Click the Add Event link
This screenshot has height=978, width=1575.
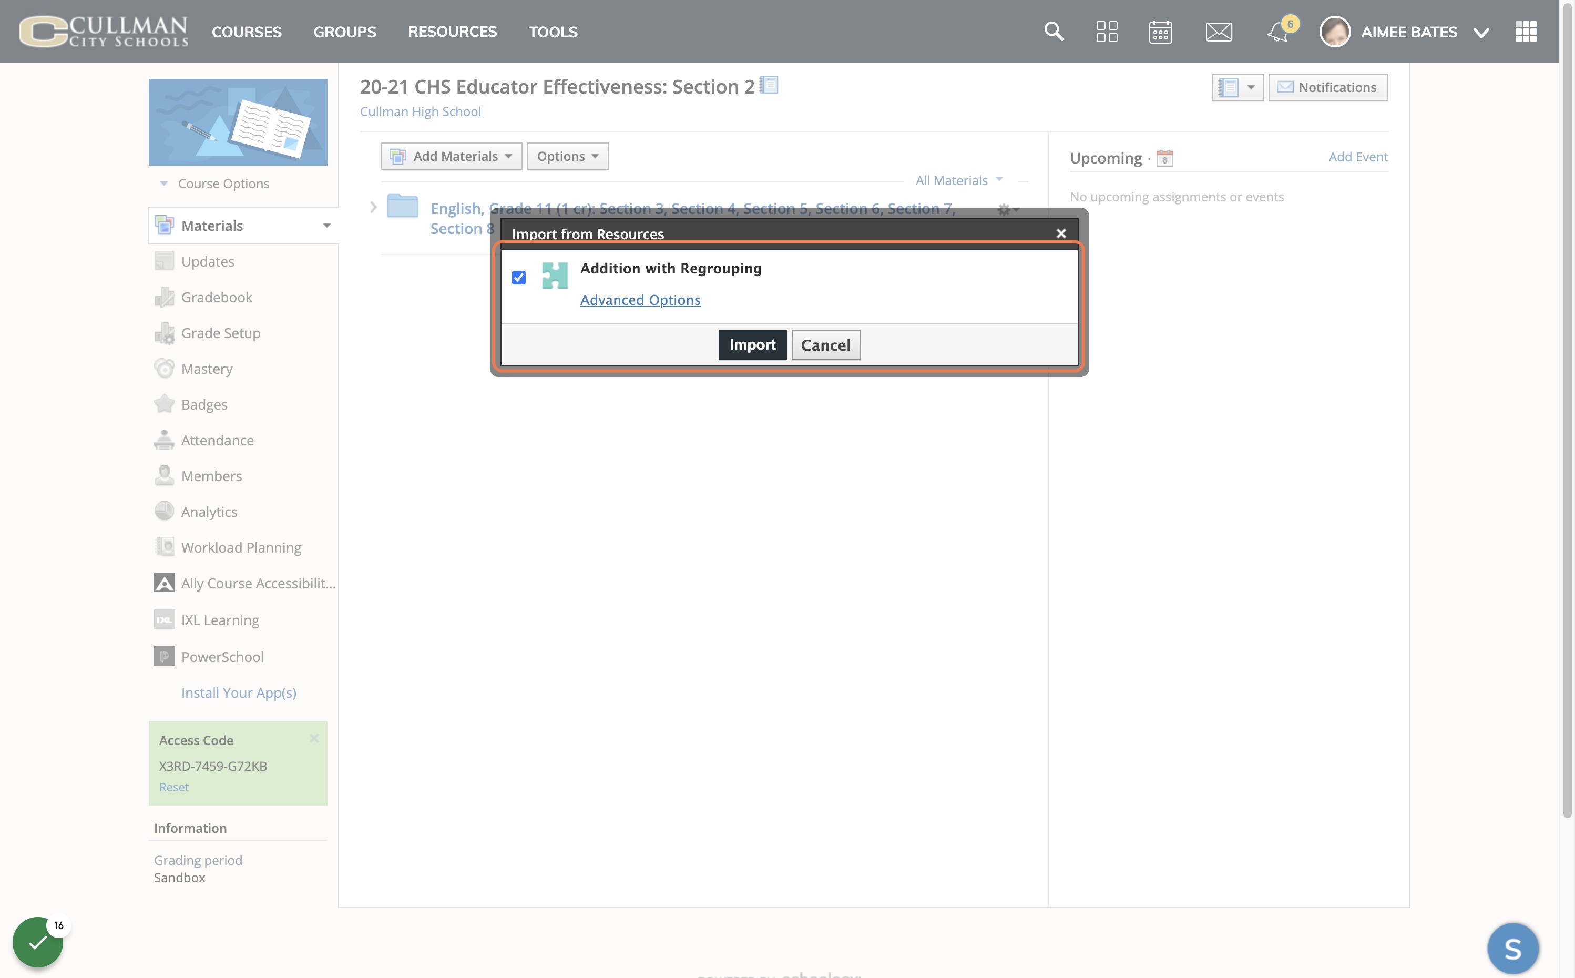coord(1358,157)
